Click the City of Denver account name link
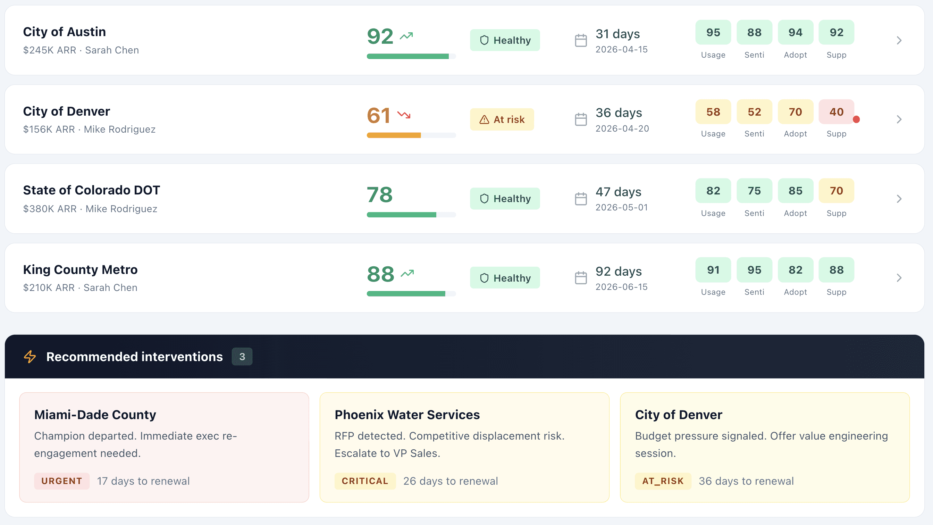 pos(67,111)
